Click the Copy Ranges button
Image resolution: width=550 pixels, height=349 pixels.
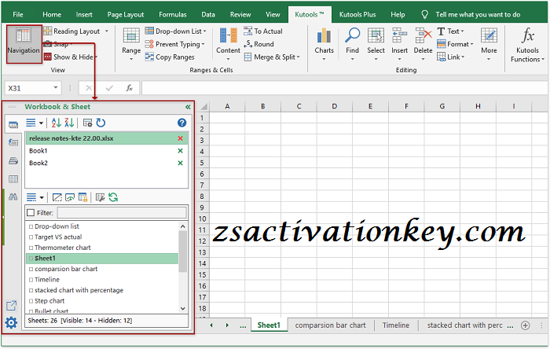click(170, 57)
